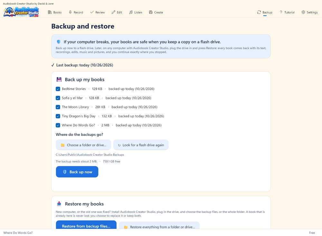Select the Listen tab

(x=136, y=12)
